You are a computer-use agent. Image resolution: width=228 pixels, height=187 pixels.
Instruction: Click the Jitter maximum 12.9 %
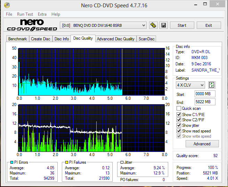159,173
